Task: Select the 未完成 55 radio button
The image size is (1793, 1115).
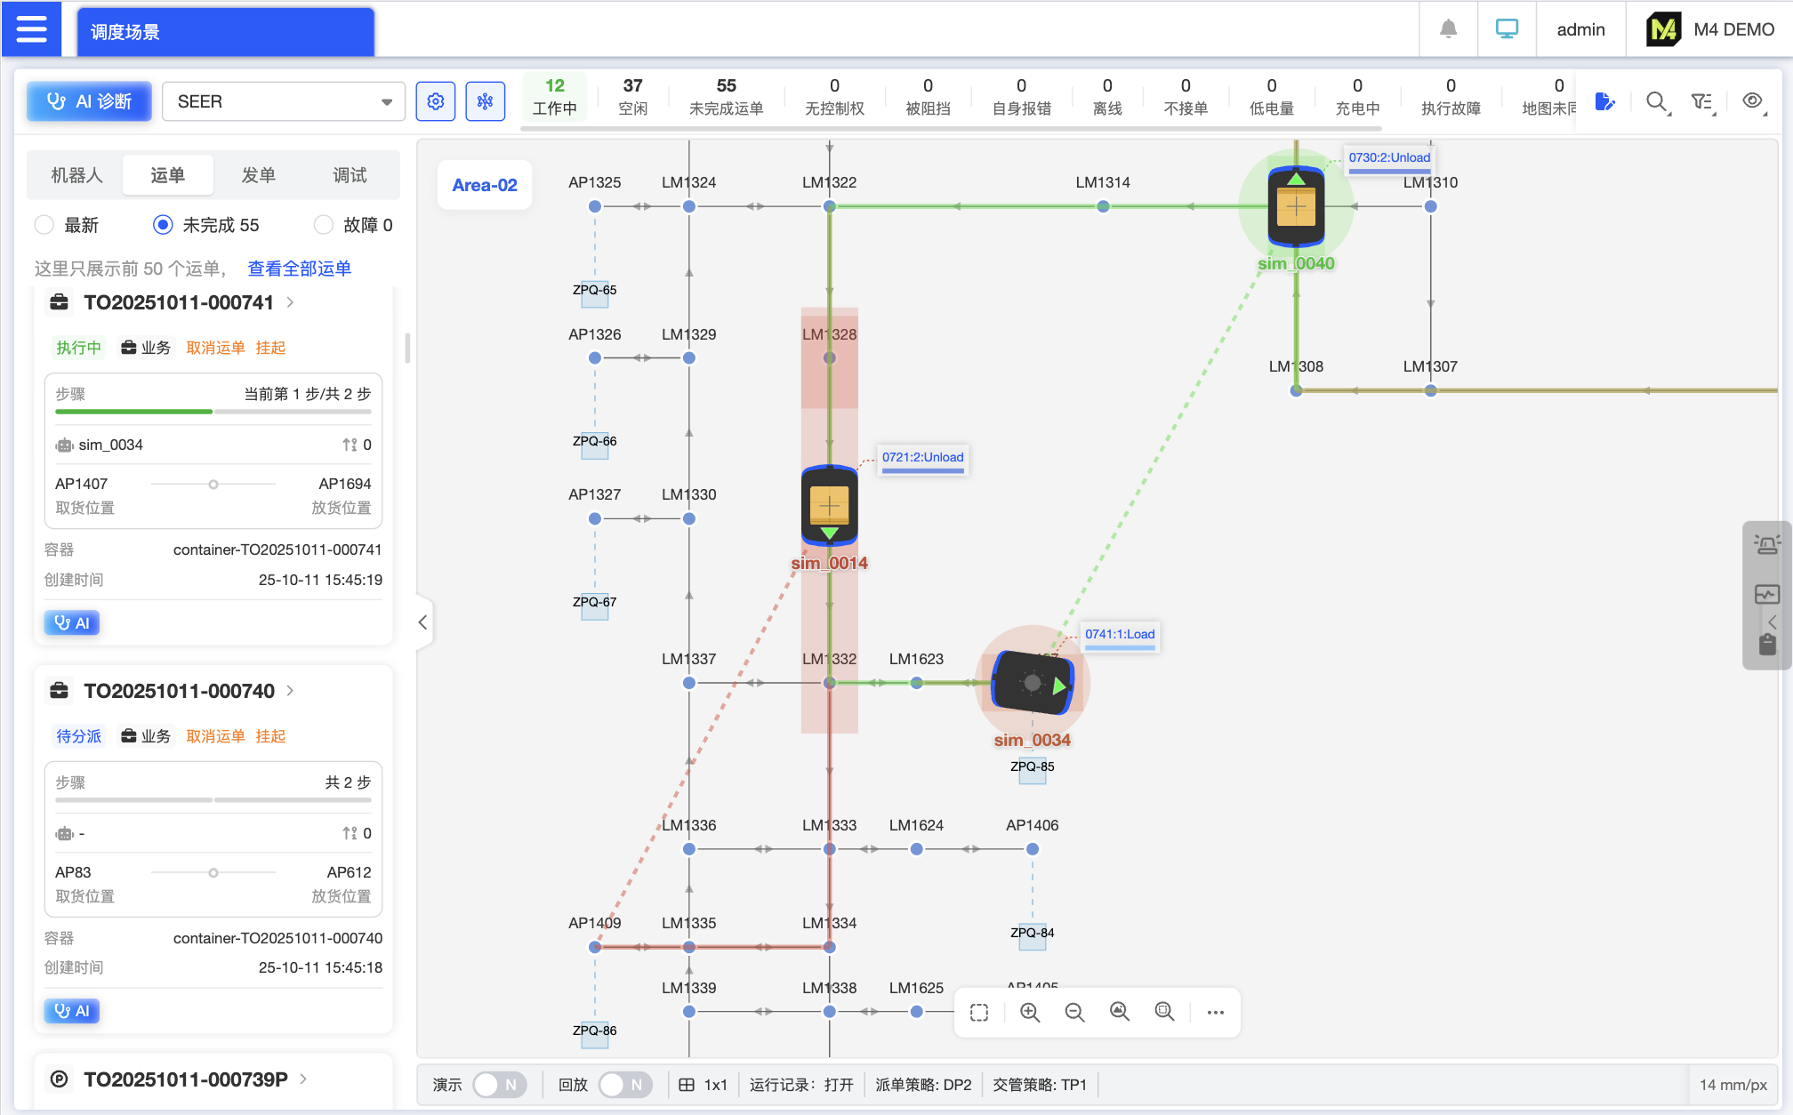Action: point(162,225)
